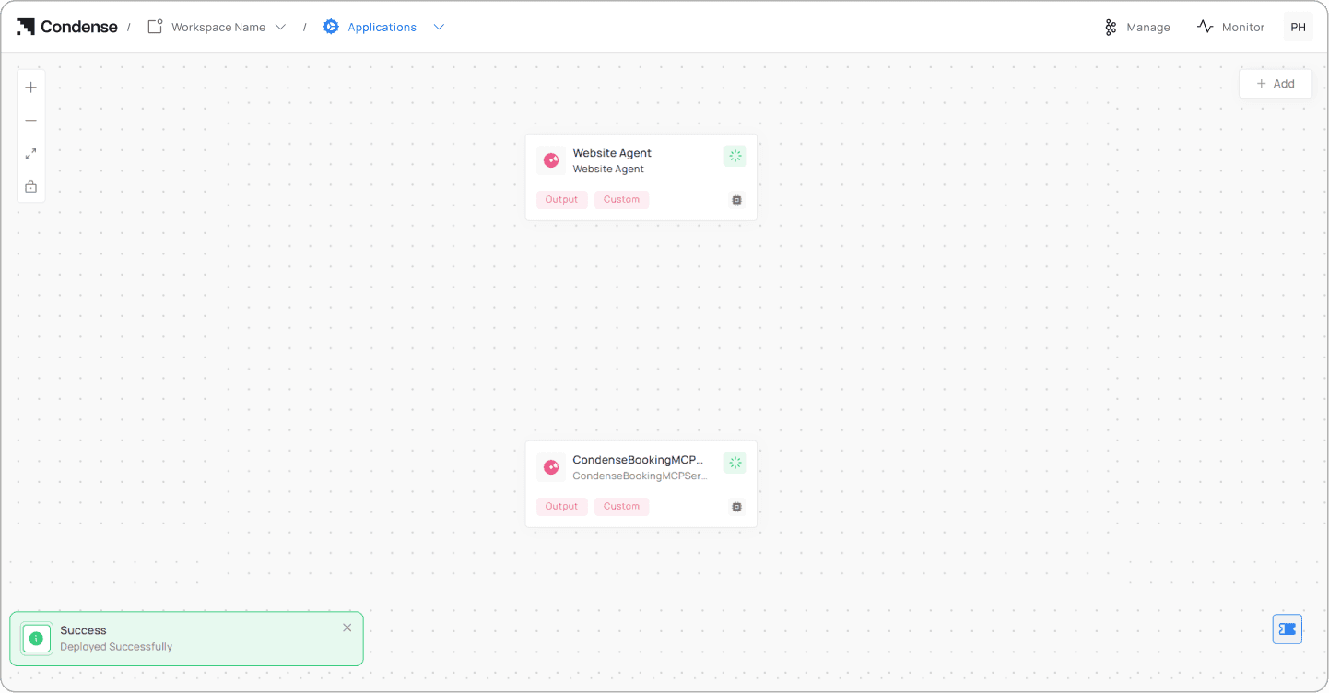Viewport: 1329px width, 693px height.
Task: Click the Workspace Name square icon
Action: click(155, 27)
